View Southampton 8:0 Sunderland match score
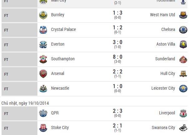The image size is (189, 135). point(118,57)
